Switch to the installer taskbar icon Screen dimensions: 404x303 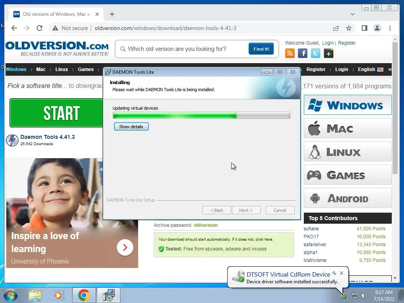[x=108, y=295]
